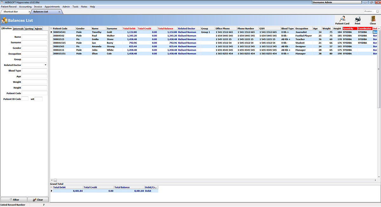This screenshot has width=381, height=207.
Task: Select the Admin tab in filter panel
Action: tap(38, 29)
